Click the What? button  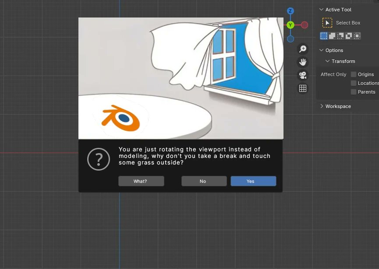(141, 181)
